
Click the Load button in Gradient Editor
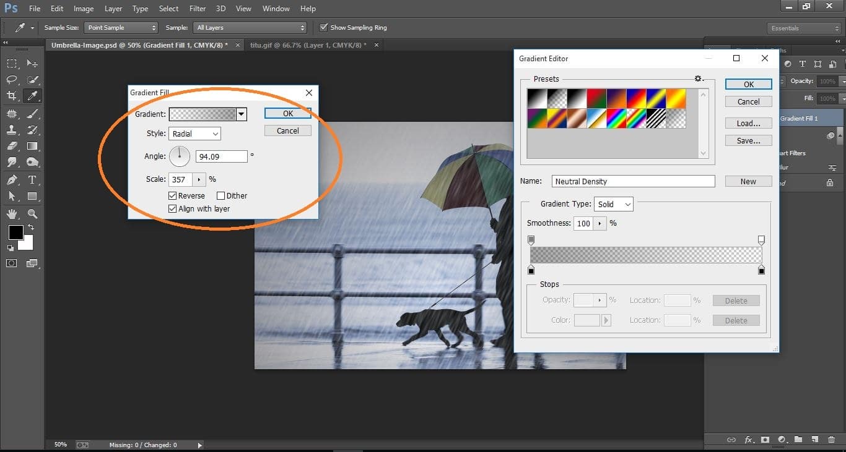[748, 122]
